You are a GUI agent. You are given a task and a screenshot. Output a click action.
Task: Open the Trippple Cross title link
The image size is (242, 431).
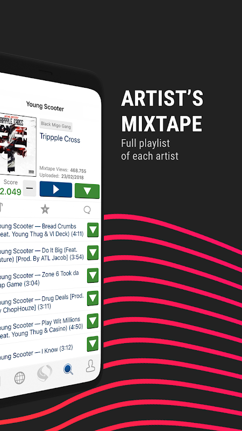click(x=60, y=138)
